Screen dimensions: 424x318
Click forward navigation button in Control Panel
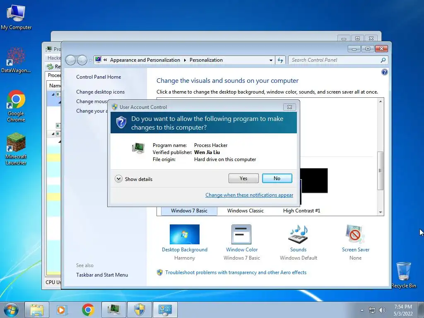(x=82, y=60)
